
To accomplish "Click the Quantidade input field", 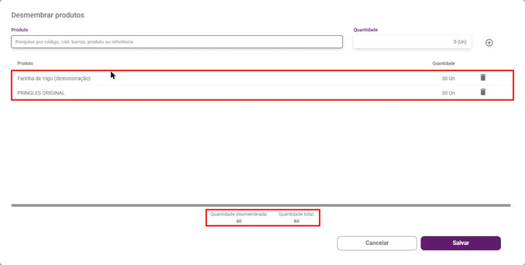I will point(412,42).
